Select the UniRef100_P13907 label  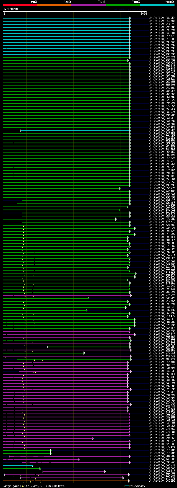pos(162,234)
